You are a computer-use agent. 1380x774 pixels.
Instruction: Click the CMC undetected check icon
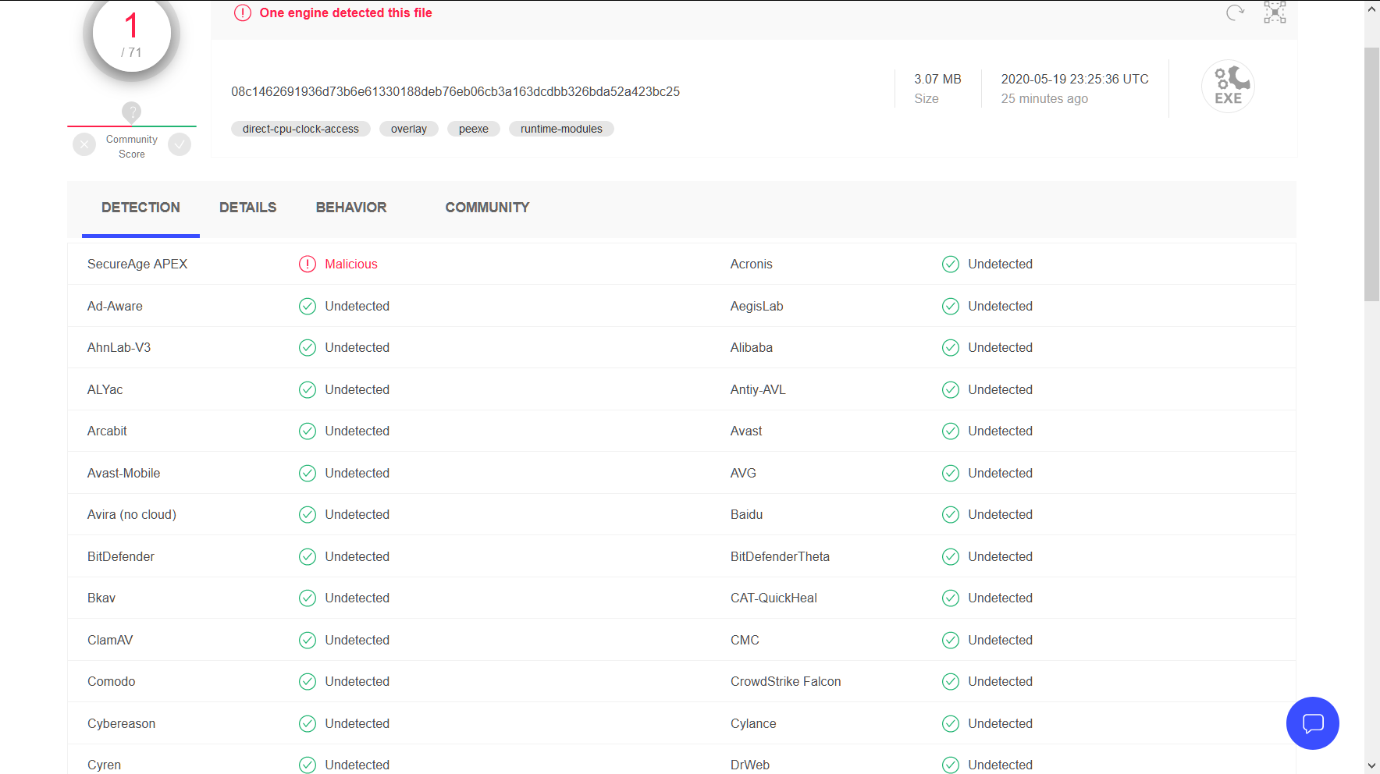point(951,640)
